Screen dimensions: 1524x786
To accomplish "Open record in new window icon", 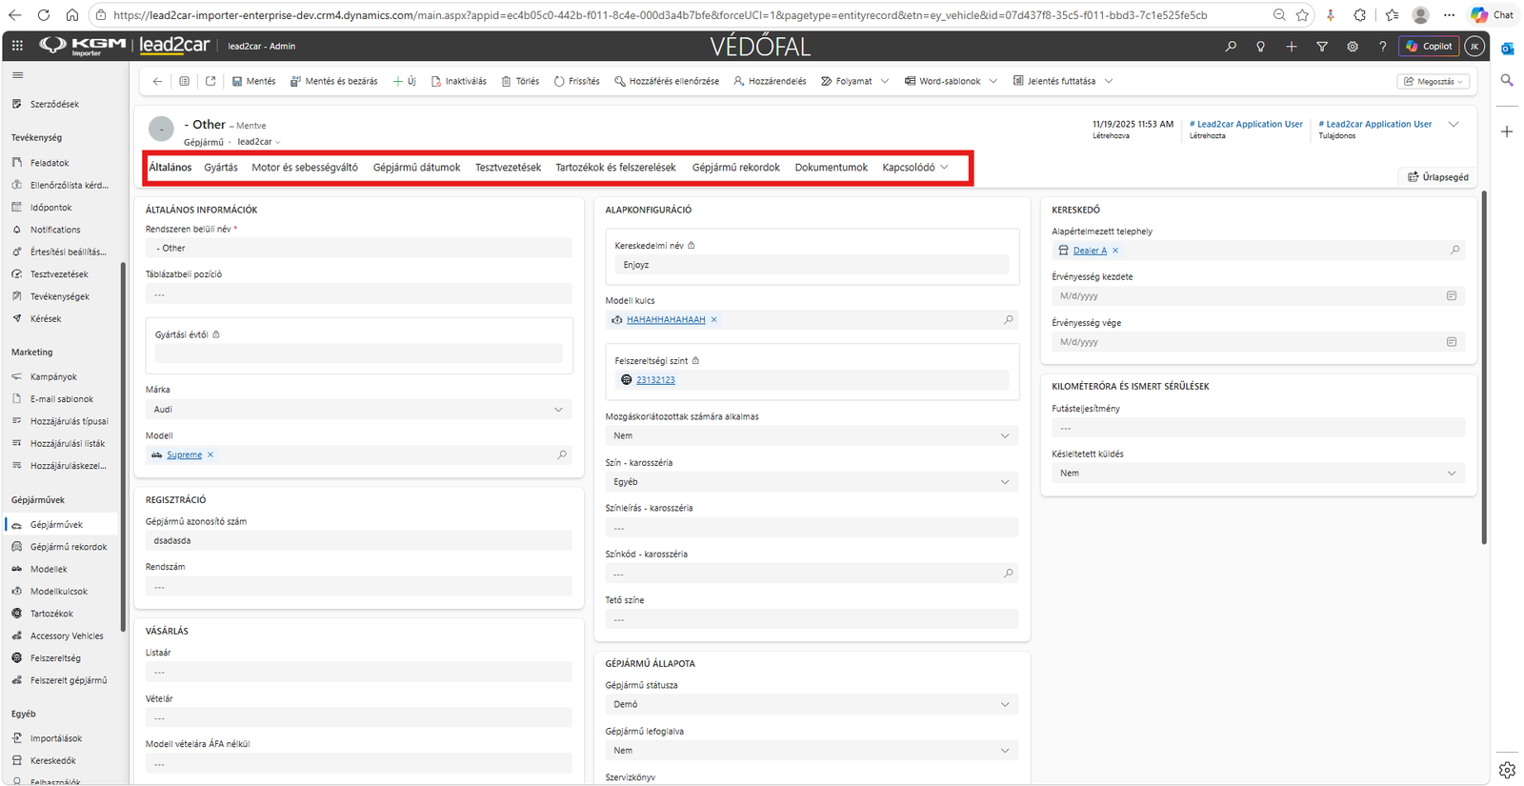I will (x=211, y=81).
